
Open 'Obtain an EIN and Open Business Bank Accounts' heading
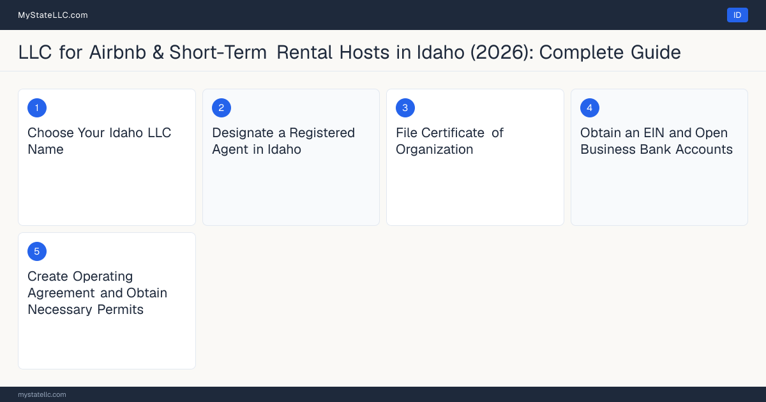656,141
